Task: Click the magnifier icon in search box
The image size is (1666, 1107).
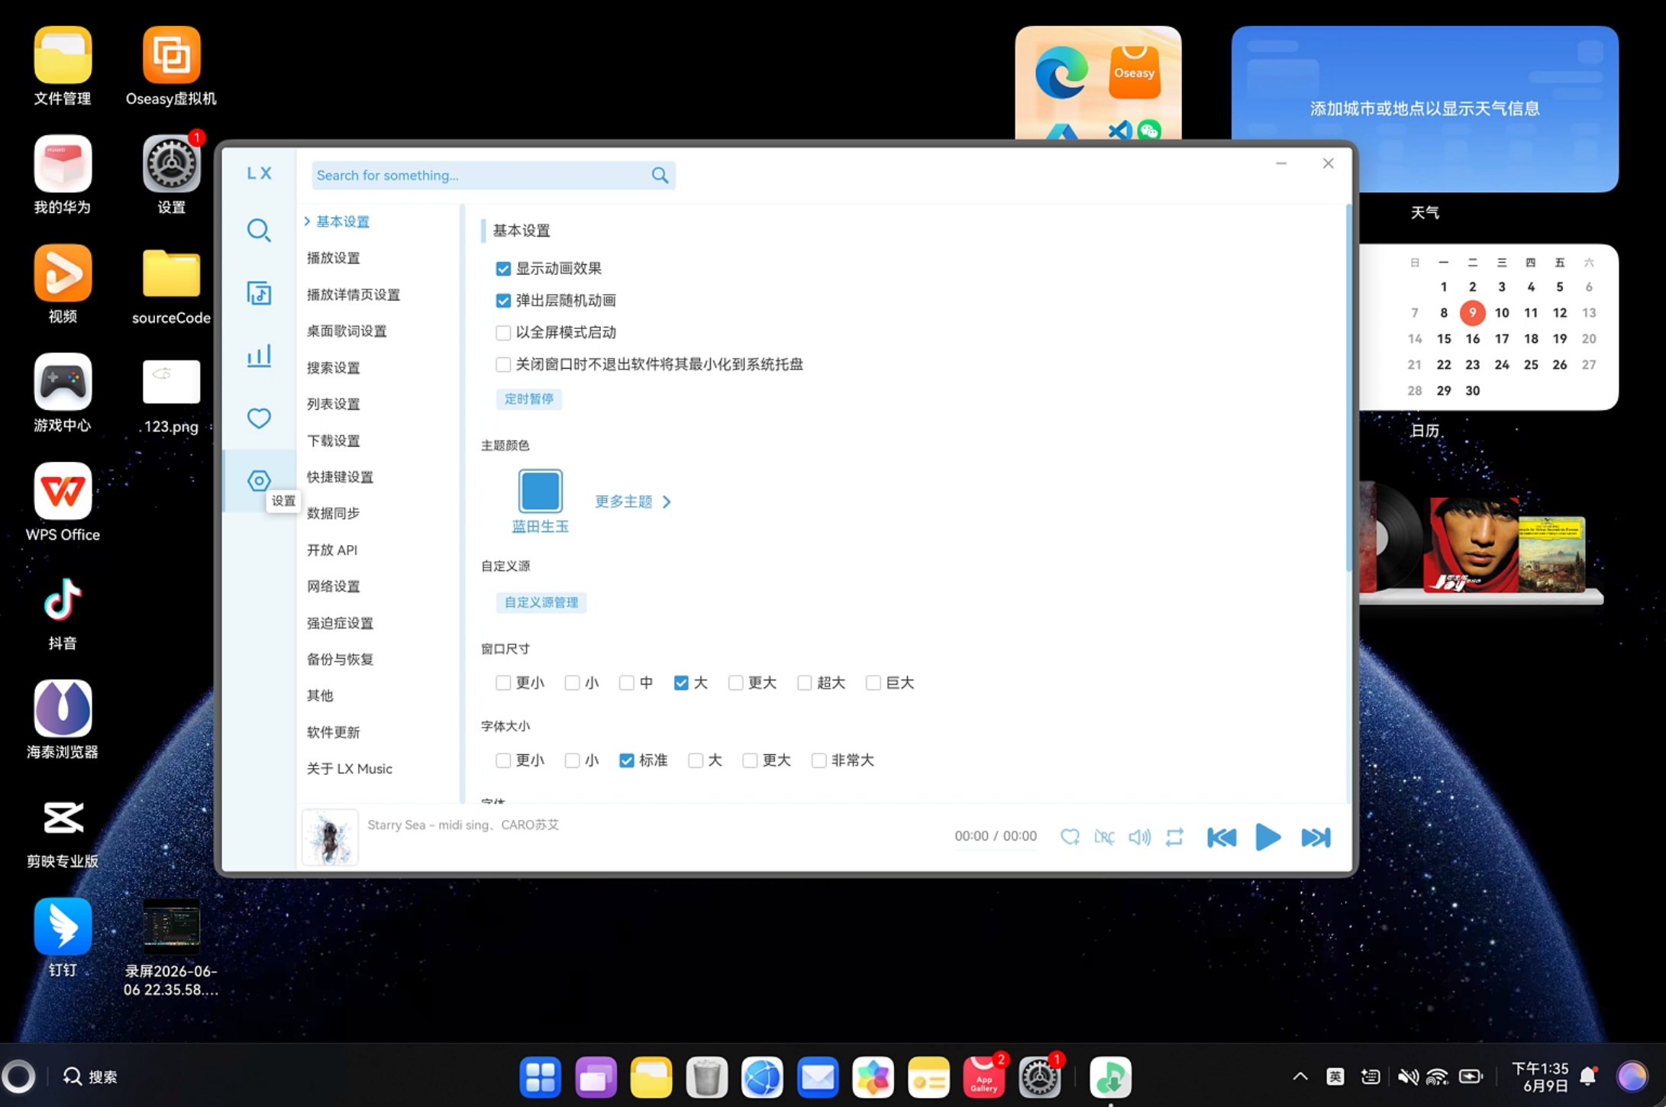Action: 660,176
